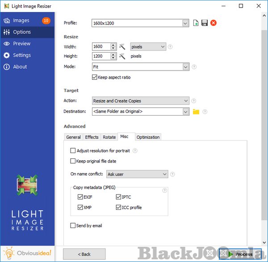Click help icon beside the Mode dropdown
Viewport: 268px width, 262px height.
194,67
